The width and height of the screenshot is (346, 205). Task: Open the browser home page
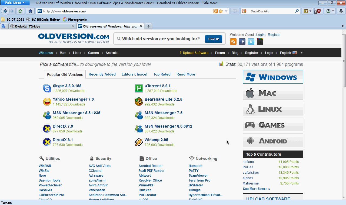click(30, 11)
